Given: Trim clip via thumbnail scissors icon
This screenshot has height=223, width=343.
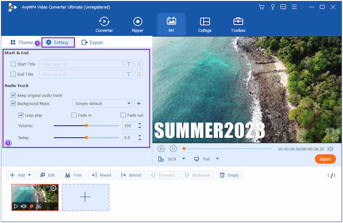Looking at the screenshot, I should [39, 206].
